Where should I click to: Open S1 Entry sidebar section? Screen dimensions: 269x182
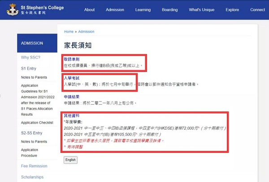(29, 68)
